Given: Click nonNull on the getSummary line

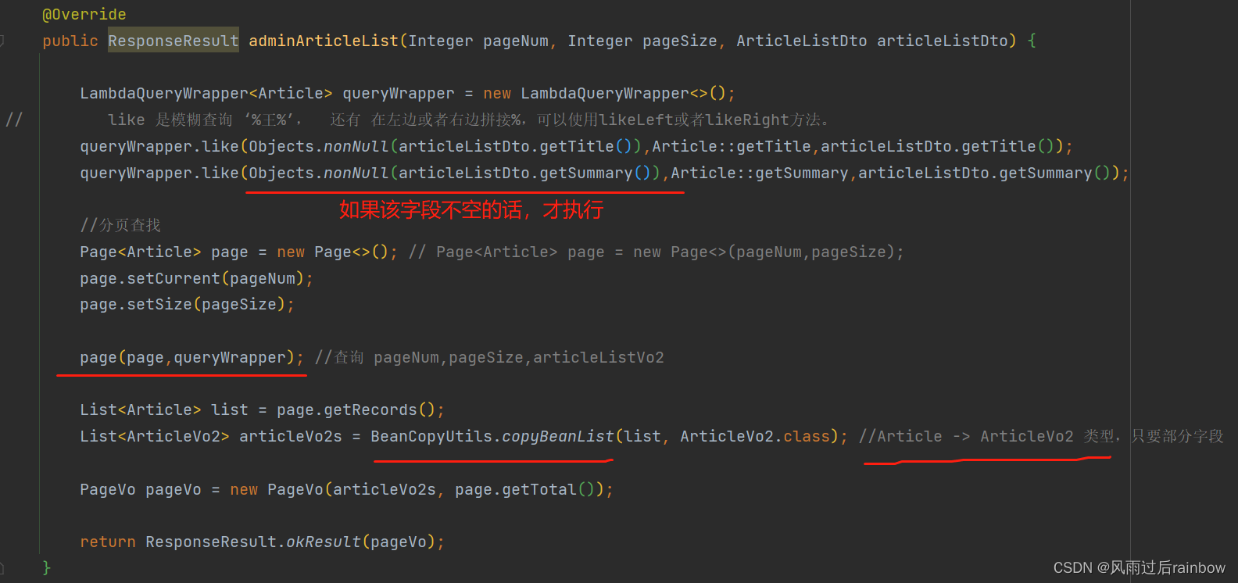Looking at the screenshot, I should 356,173.
